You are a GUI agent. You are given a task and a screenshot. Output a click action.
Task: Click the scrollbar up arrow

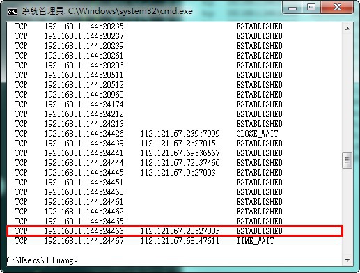point(347,29)
